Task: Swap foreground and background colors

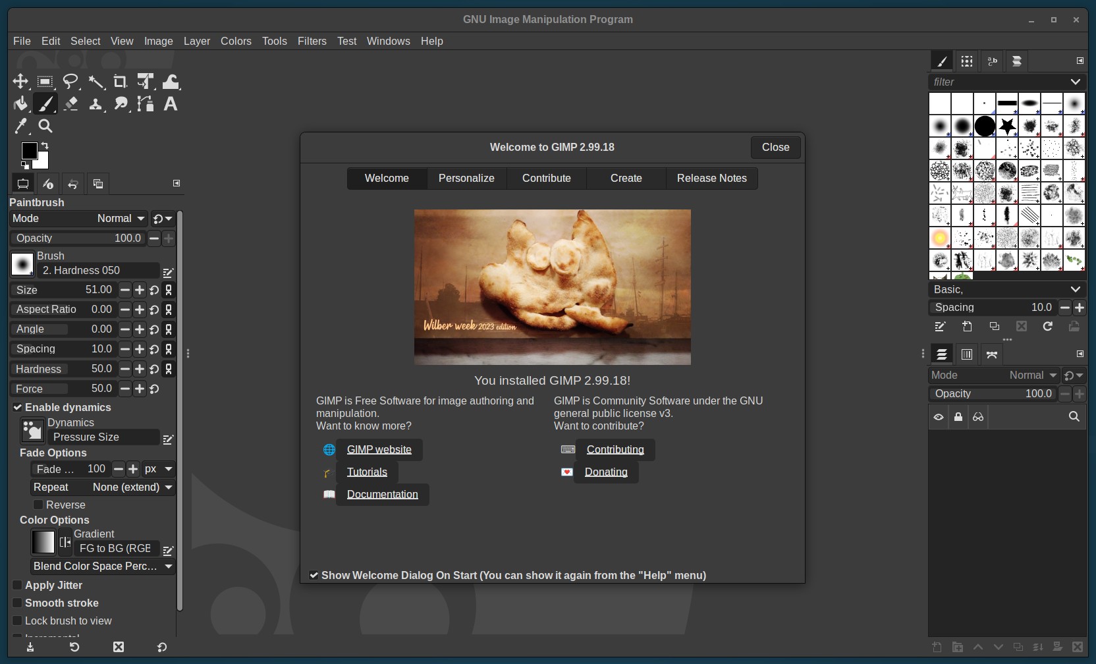Action: click(45, 146)
